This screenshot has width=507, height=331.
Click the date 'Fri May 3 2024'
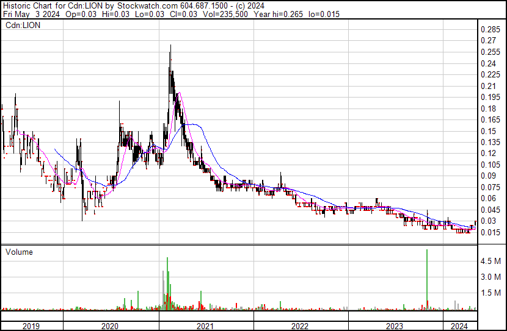(x=31, y=14)
